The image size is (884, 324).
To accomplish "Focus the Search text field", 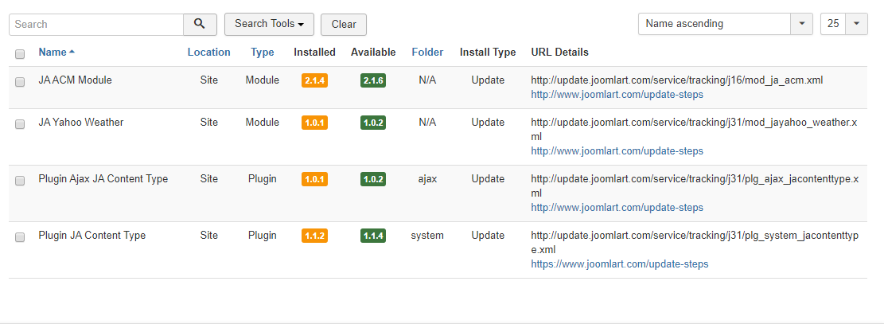I will (x=96, y=24).
